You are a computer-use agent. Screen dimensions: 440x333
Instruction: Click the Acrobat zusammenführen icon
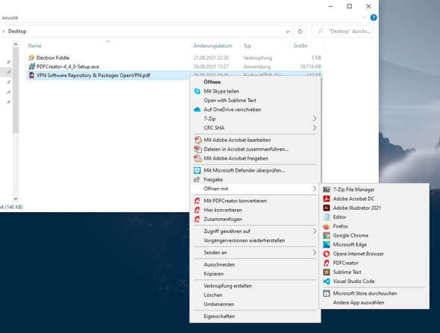pos(198,149)
